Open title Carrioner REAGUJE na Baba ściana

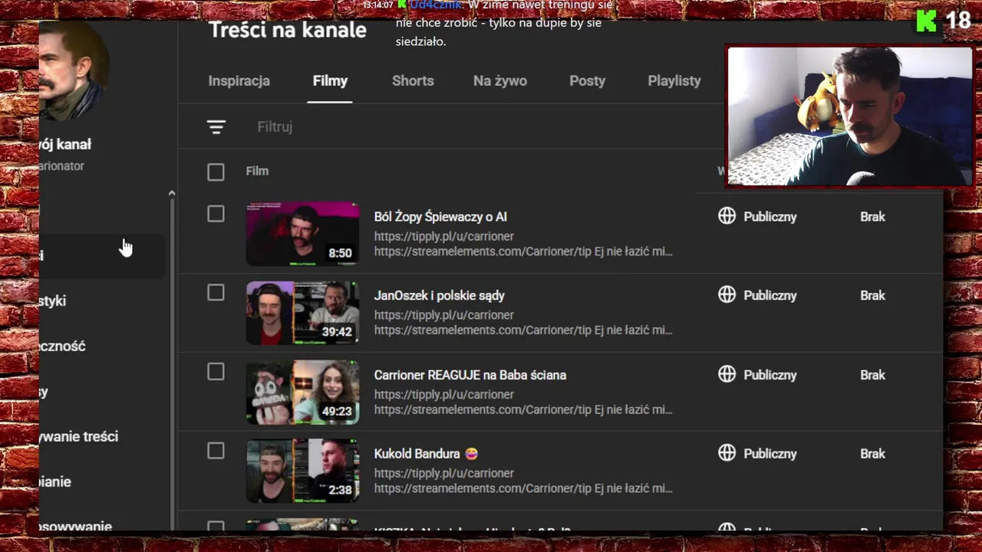(x=470, y=375)
